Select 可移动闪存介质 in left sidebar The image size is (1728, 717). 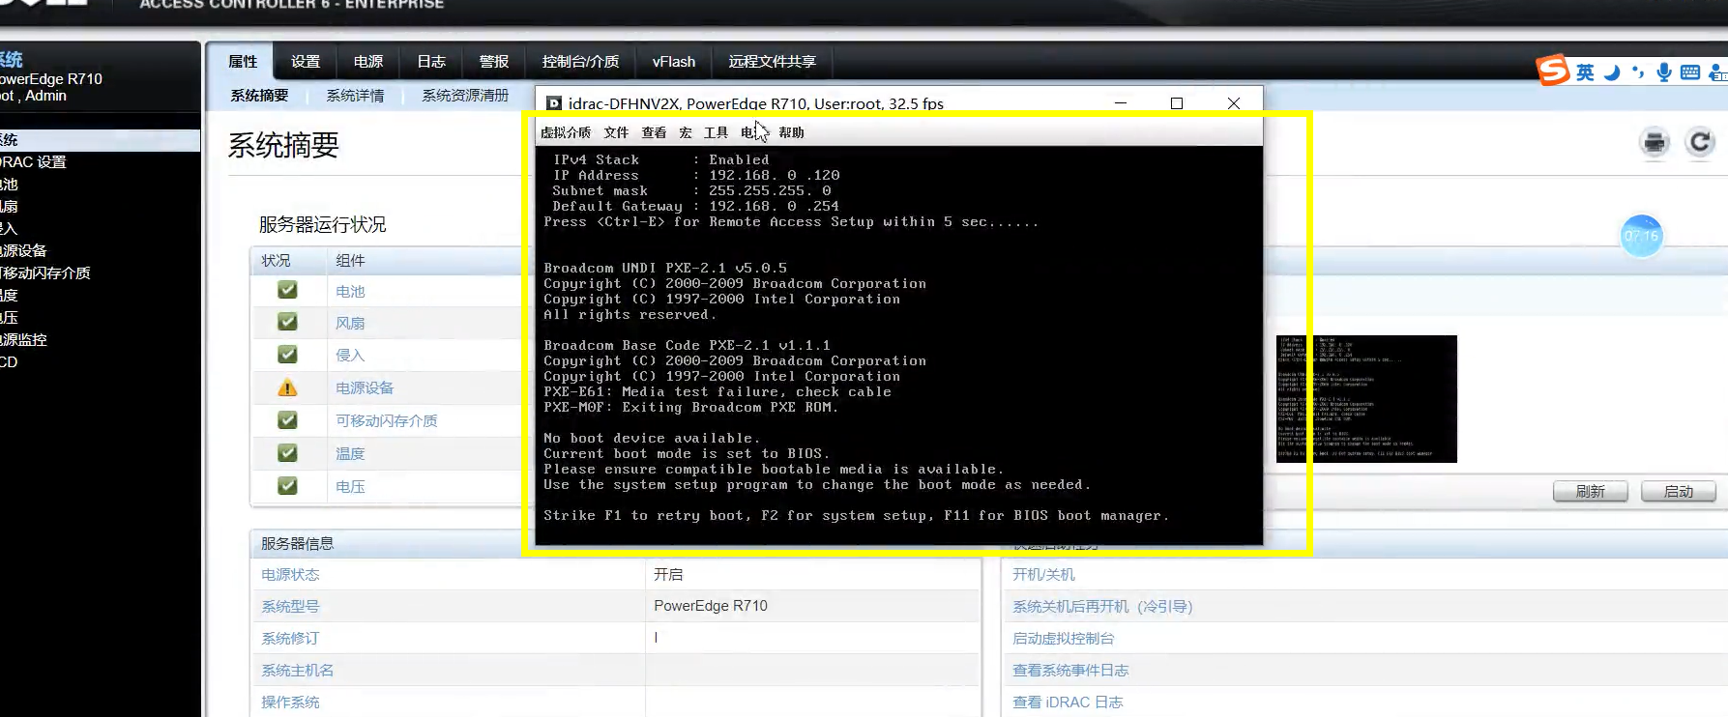click(45, 272)
